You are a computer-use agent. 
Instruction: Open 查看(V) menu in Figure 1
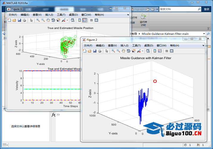click(37, 15)
